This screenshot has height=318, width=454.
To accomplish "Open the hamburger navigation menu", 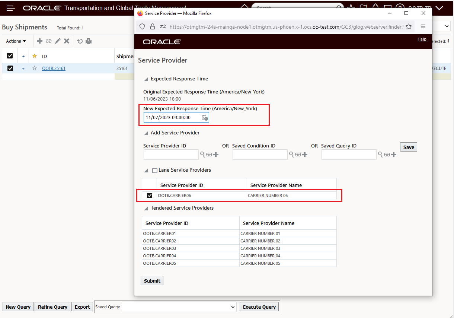I will pyautogui.click(x=10, y=8).
